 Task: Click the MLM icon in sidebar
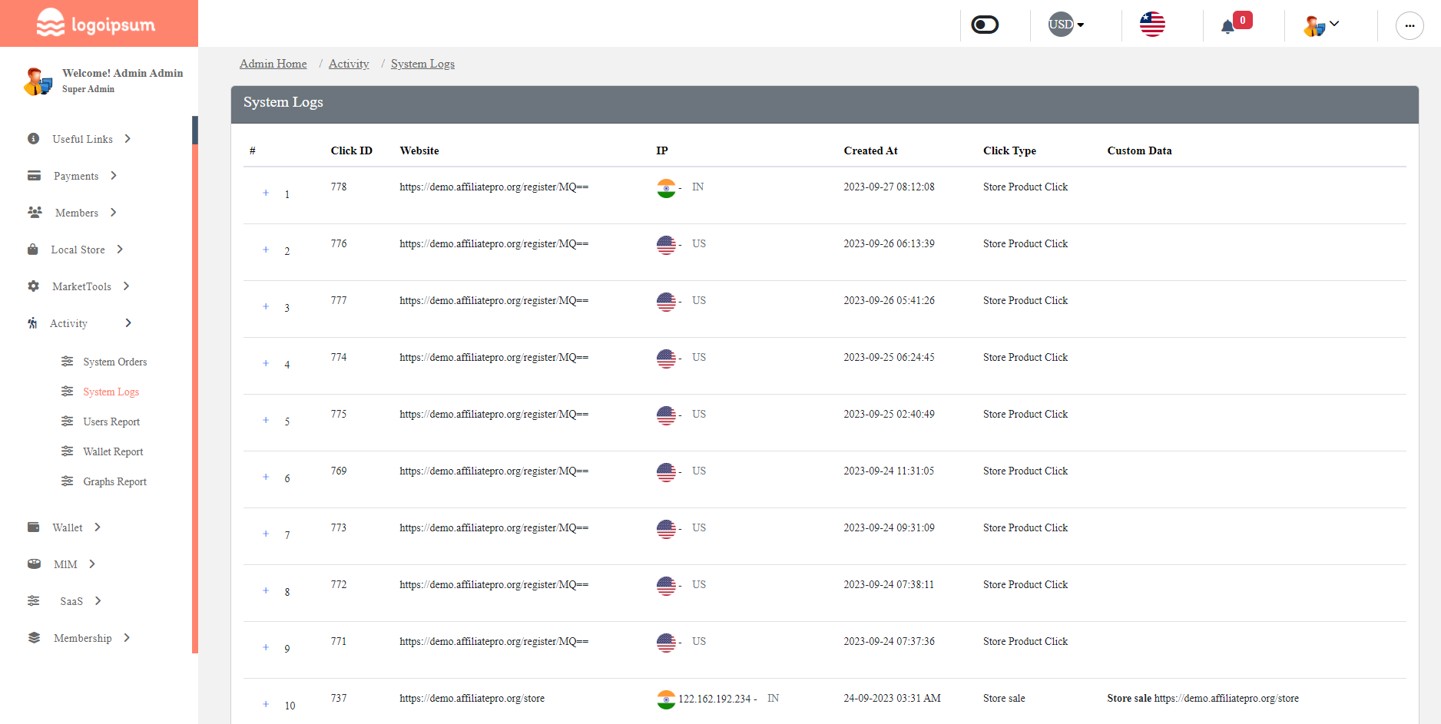(x=35, y=564)
